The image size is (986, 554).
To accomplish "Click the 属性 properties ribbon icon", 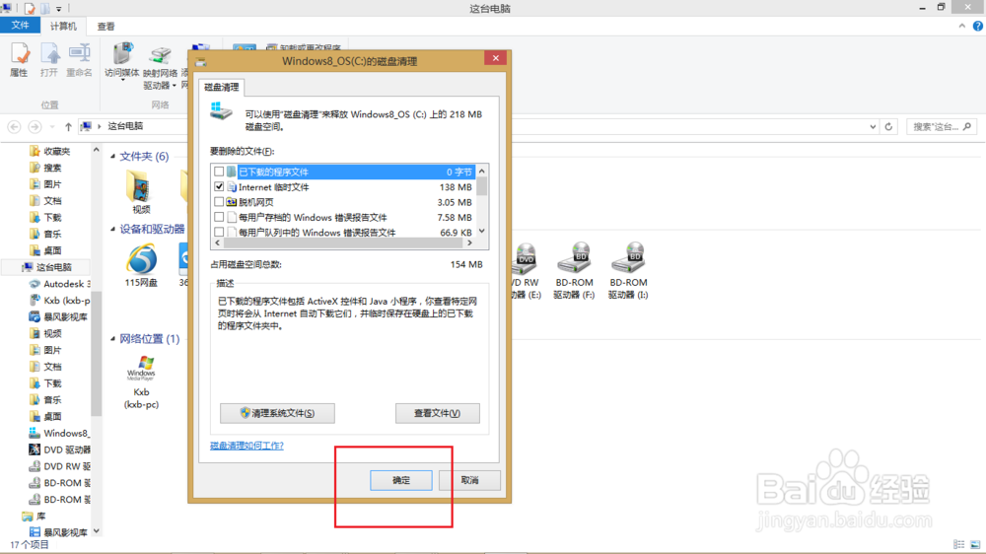I will pos(19,60).
